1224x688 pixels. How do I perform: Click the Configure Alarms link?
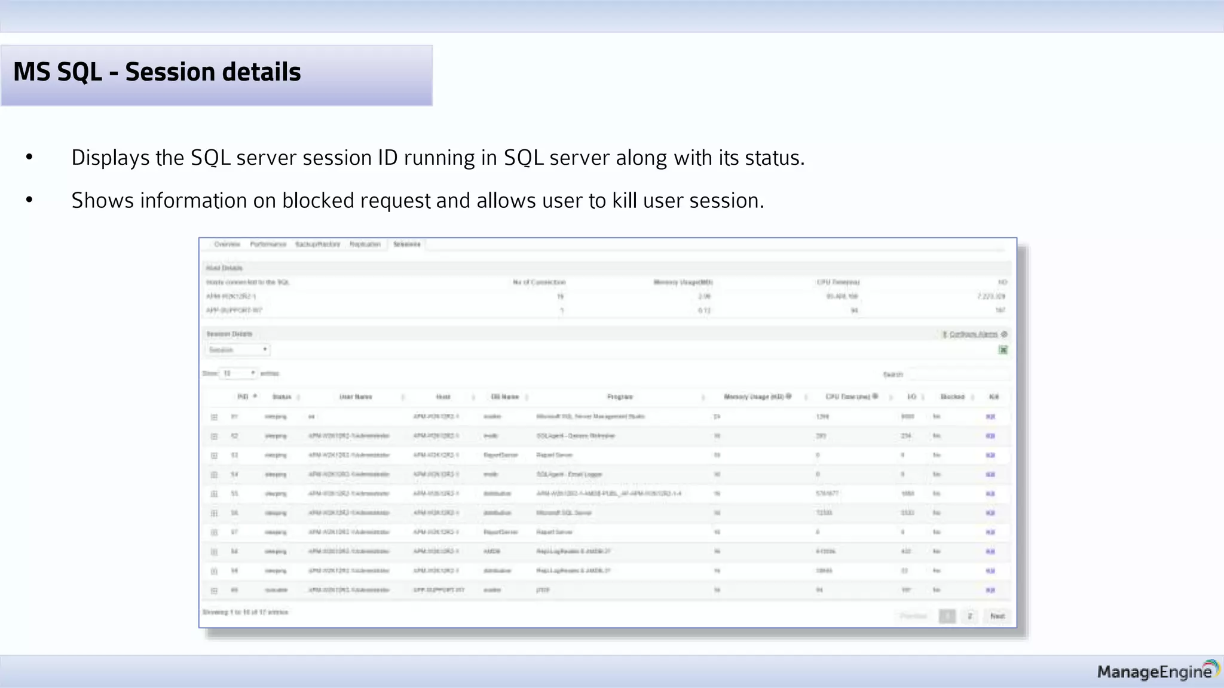973,334
